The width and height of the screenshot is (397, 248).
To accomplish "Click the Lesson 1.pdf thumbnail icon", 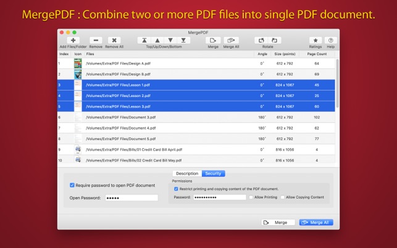I will pyautogui.click(x=78, y=85).
